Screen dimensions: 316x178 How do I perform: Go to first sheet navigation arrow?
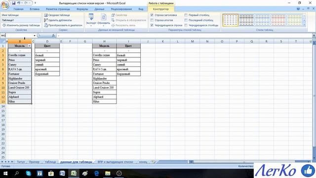pos(2,162)
